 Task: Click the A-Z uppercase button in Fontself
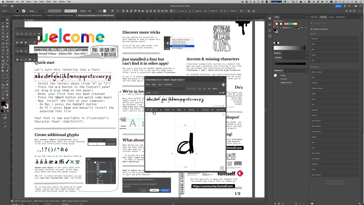point(199,89)
